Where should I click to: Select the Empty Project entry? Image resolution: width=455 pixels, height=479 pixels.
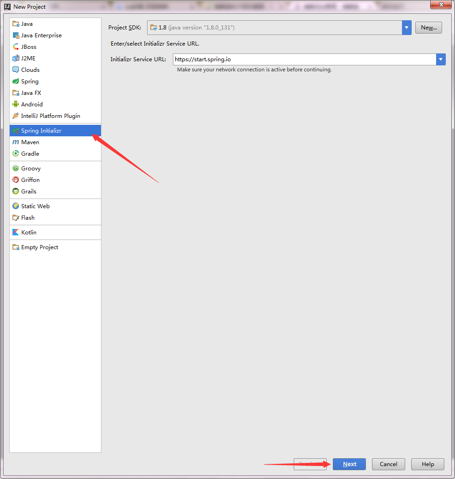55,247
